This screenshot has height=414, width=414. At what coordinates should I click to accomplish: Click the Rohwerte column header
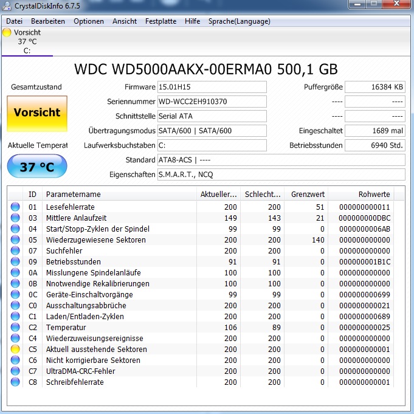pyautogui.click(x=361, y=195)
